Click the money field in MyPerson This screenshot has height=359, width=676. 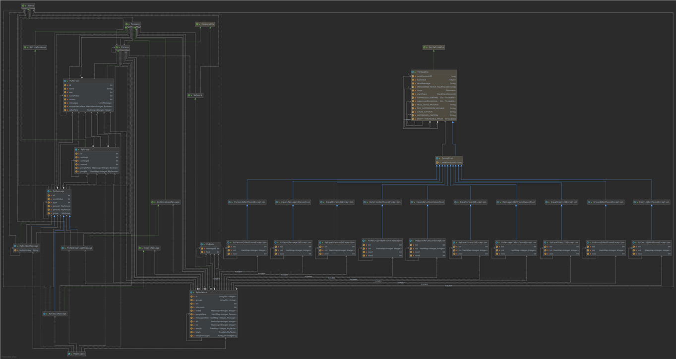[88, 99]
